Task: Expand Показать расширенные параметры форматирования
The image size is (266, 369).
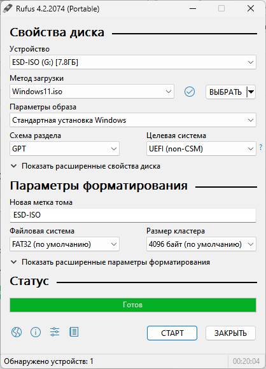Action: coord(110,262)
